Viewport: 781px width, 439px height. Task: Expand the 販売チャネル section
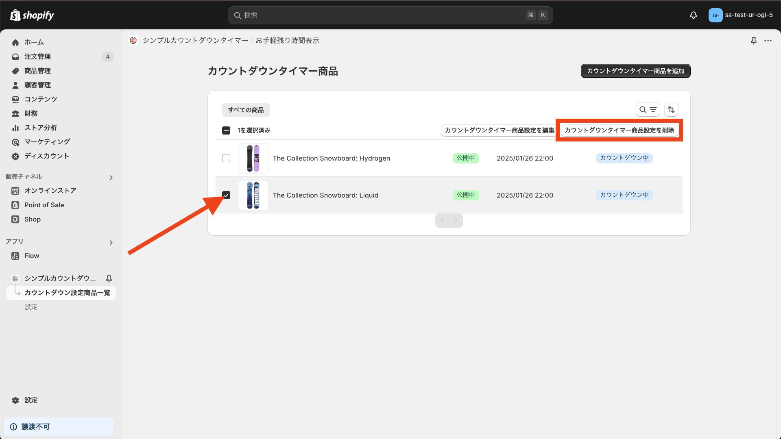[x=111, y=177]
